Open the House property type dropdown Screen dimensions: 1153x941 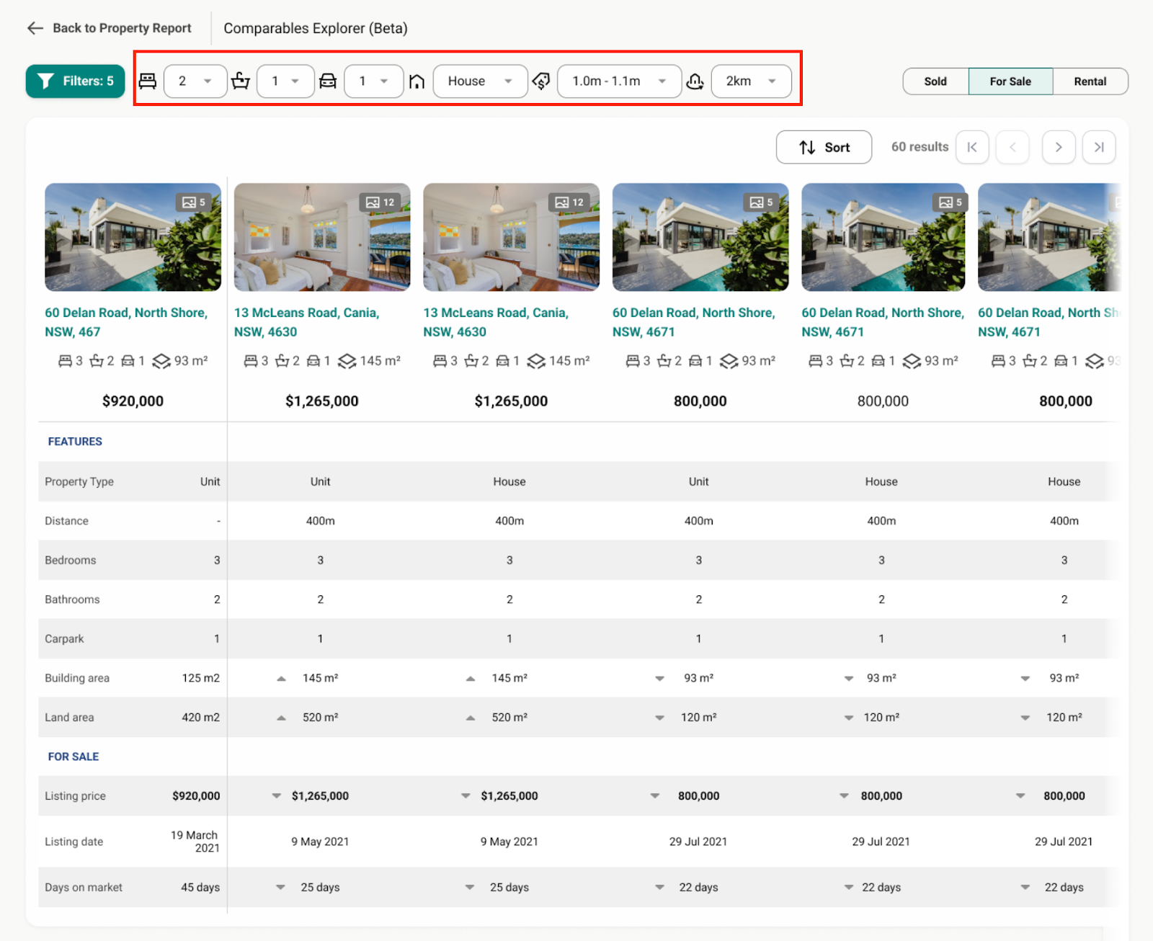coord(480,81)
